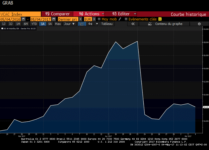Edit moving average with pencil icon
209x150 pixels.
pyautogui.click(x=120, y=19)
